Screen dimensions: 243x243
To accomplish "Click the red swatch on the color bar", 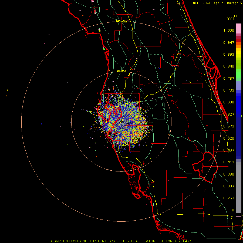I will [238, 40].
